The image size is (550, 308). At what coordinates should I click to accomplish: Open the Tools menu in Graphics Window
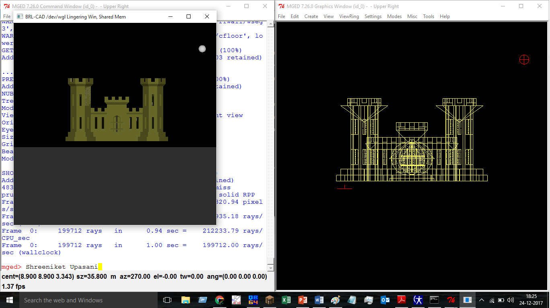pyautogui.click(x=429, y=16)
